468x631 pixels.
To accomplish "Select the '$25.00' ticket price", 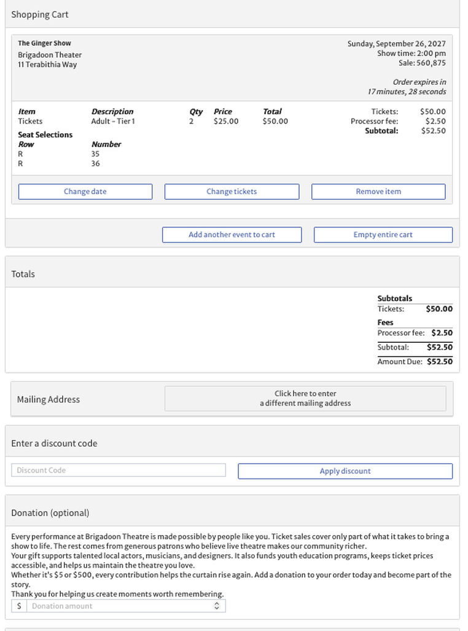I will click(x=226, y=121).
